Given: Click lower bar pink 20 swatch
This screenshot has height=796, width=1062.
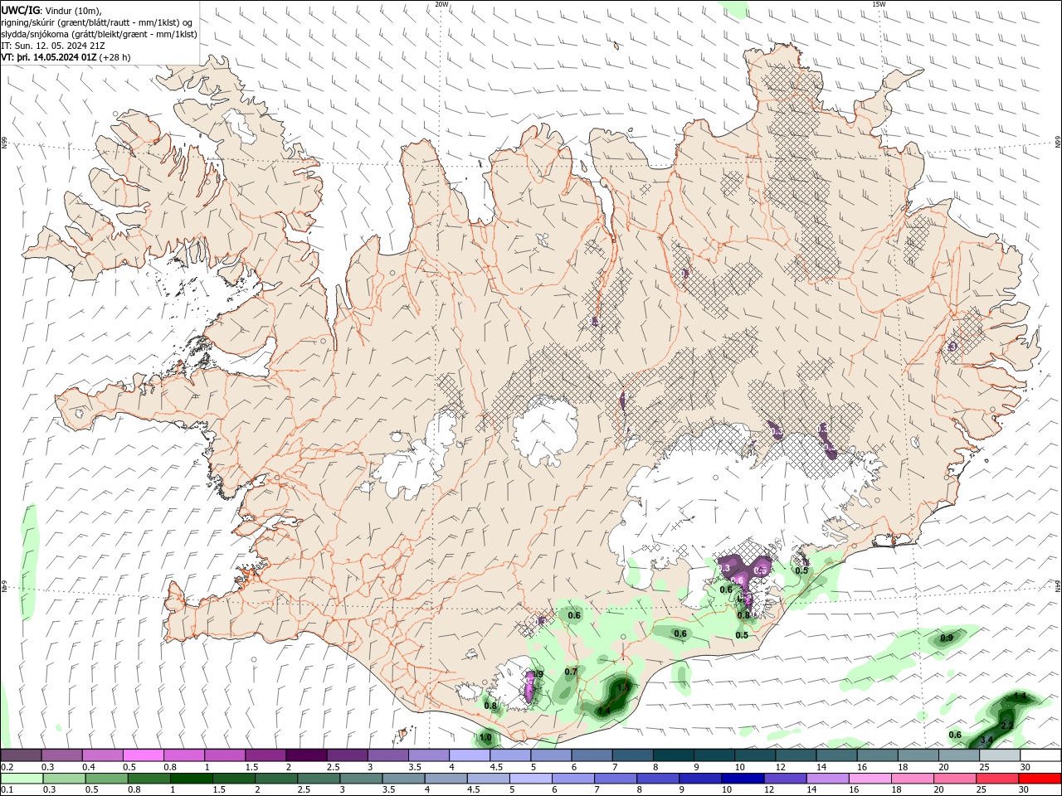Looking at the screenshot, I should (955, 779).
